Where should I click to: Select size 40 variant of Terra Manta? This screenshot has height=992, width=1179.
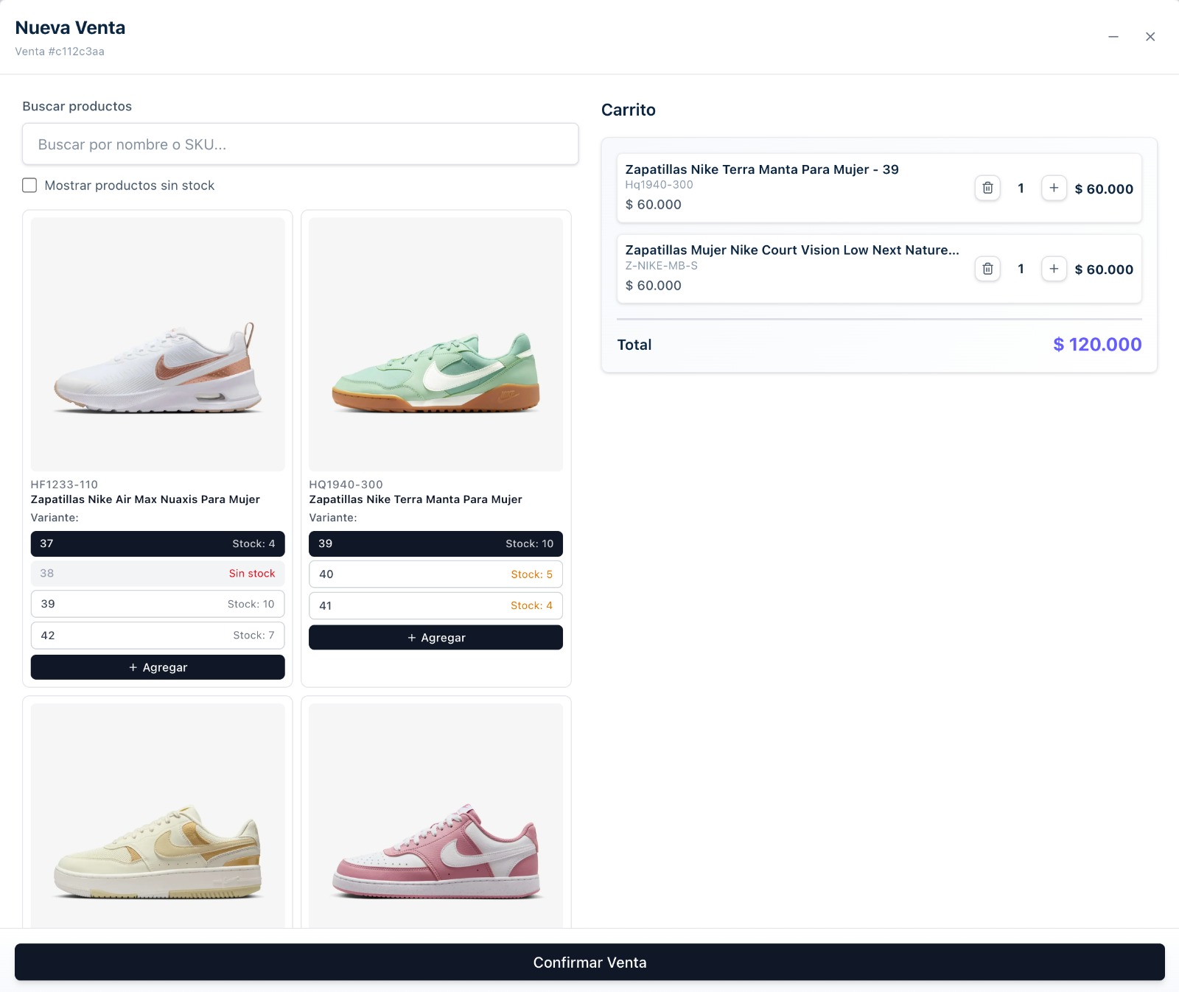click(435, 574)
